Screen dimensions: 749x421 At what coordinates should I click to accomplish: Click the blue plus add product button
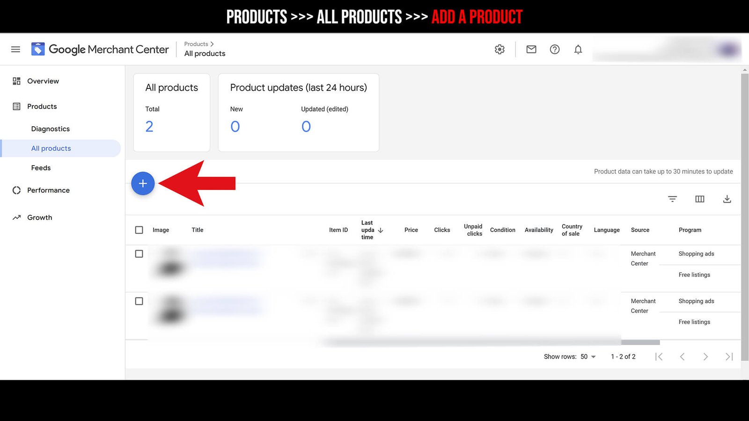coord(143,183)
